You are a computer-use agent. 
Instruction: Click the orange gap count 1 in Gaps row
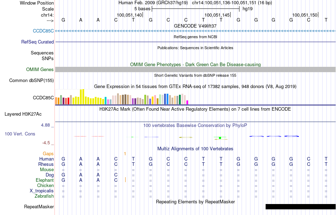(x=125, y=153)
